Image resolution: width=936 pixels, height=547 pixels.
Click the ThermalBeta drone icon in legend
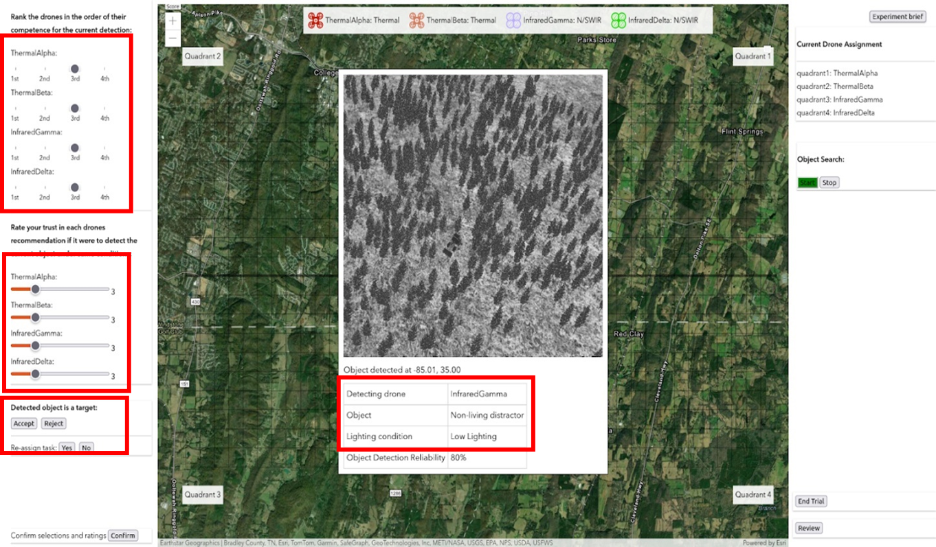pyautogui.click(x=416, y=21)
